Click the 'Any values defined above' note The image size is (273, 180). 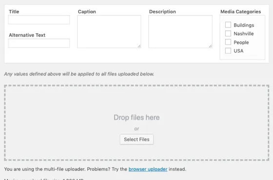click(79, 74)
